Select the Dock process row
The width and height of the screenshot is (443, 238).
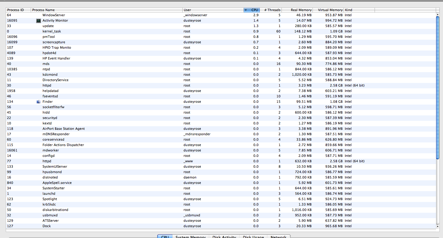(221, 226)
